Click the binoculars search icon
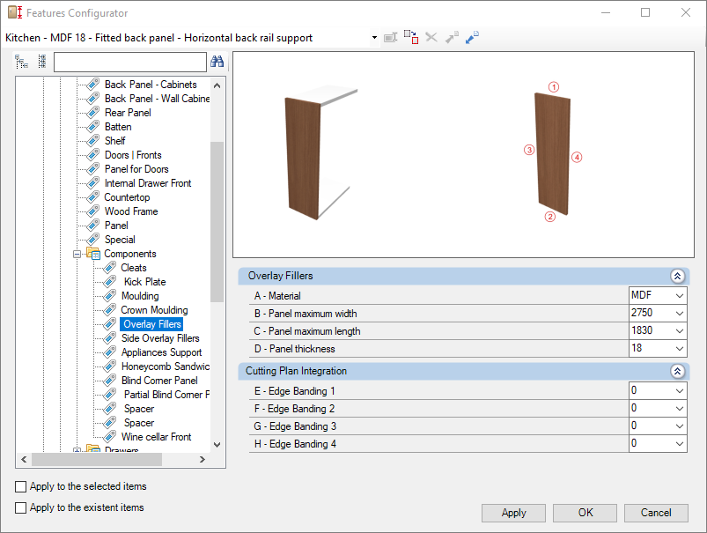 point(217,62)
